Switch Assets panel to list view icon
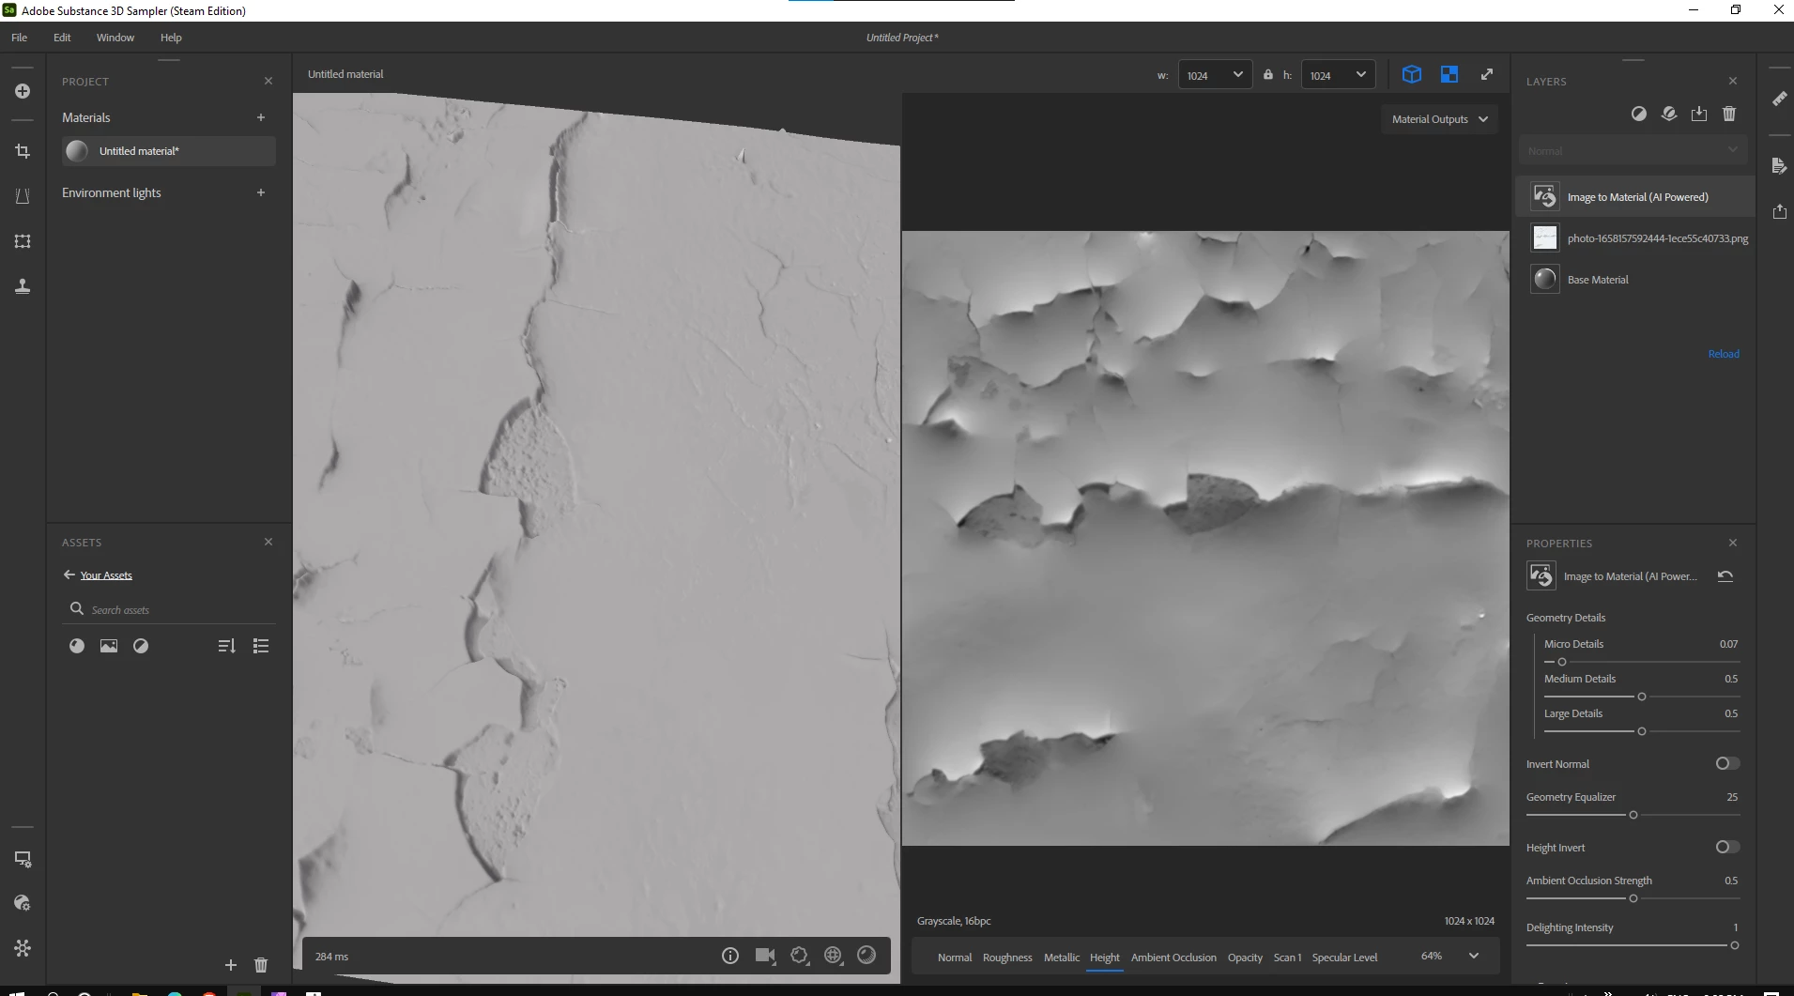 tap(261, 646)
